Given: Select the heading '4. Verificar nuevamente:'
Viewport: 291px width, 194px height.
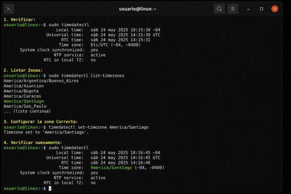Looking at the screenshot, I should 32,143.
